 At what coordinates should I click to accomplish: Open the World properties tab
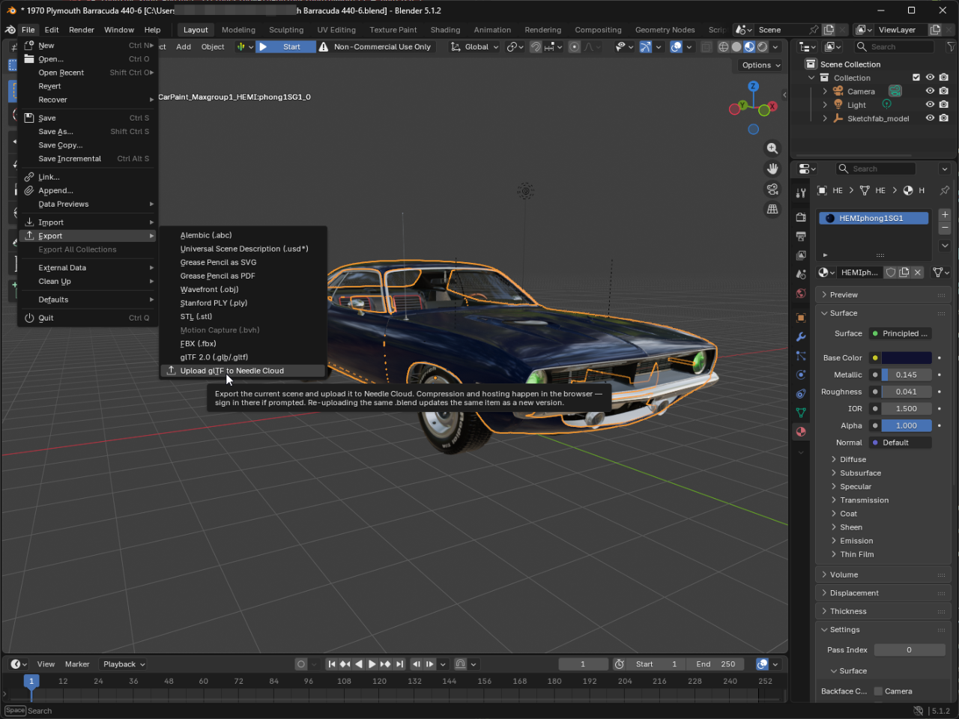[x=801, y=294]
